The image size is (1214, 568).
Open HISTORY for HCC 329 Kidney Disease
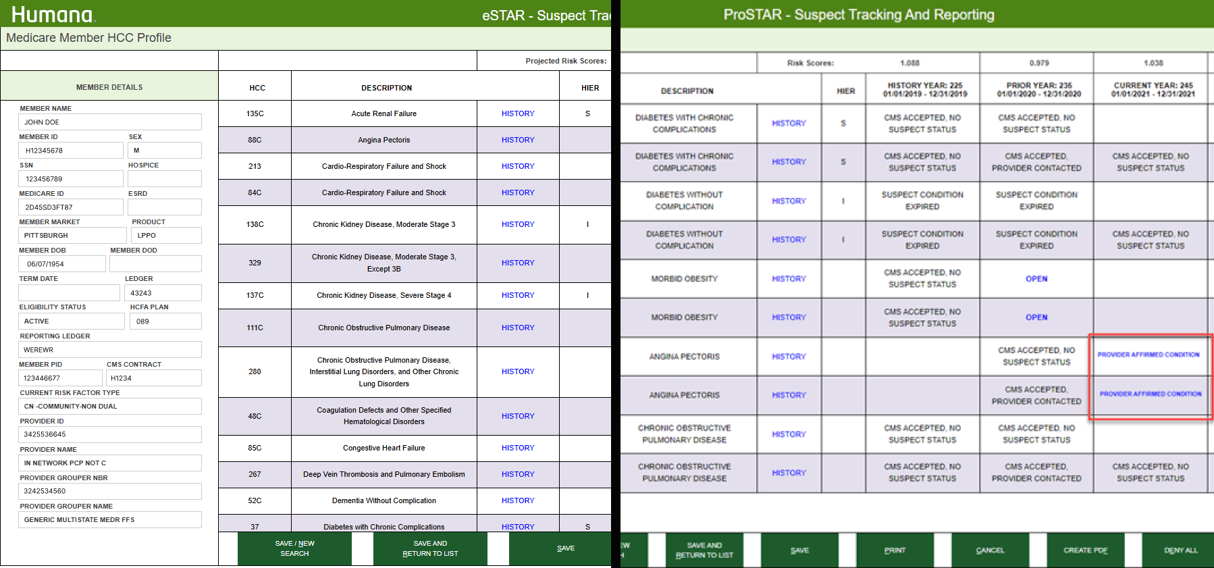pyautogui.click(x=518, y=263)
